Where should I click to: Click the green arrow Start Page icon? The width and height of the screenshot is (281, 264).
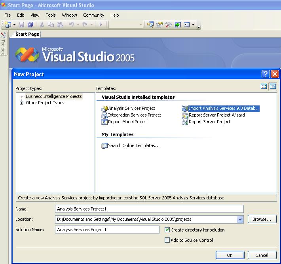[x=178, y=25]
